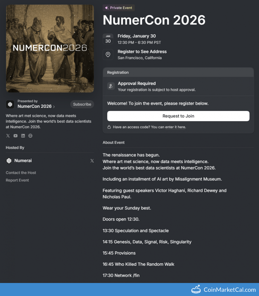Click the location pin icon
This screenshot has width=259, height=296.
(108, 55)
